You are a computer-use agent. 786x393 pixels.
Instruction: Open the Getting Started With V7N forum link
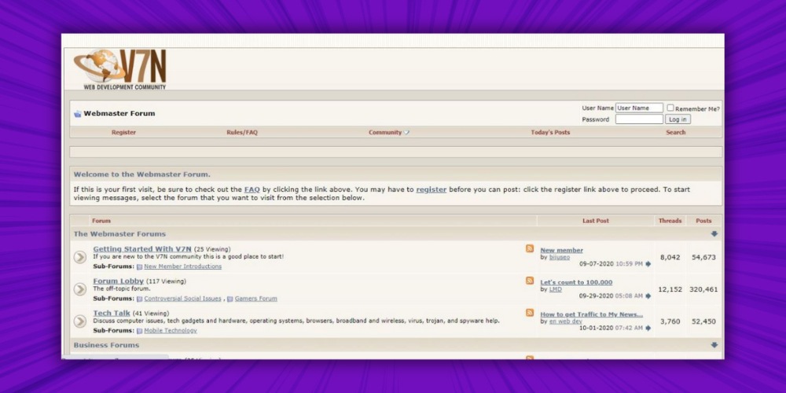(x=142, y=249)
